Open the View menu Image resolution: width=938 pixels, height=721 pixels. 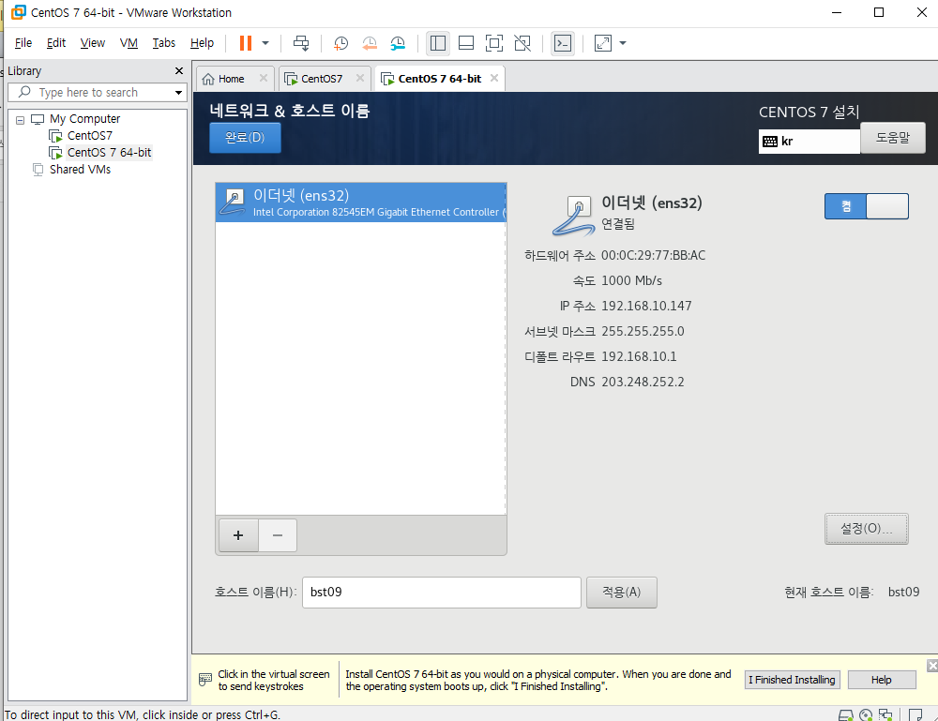93,43
